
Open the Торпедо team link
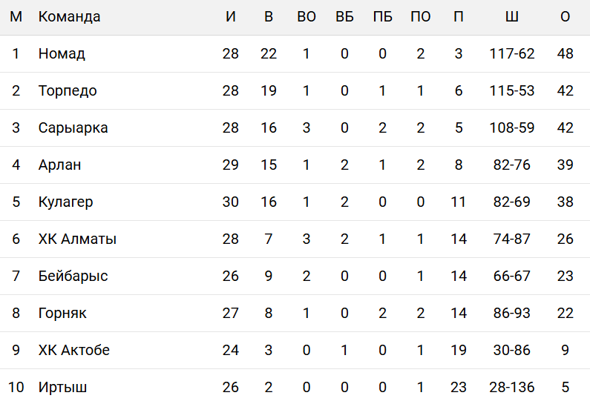coord(68,91)
